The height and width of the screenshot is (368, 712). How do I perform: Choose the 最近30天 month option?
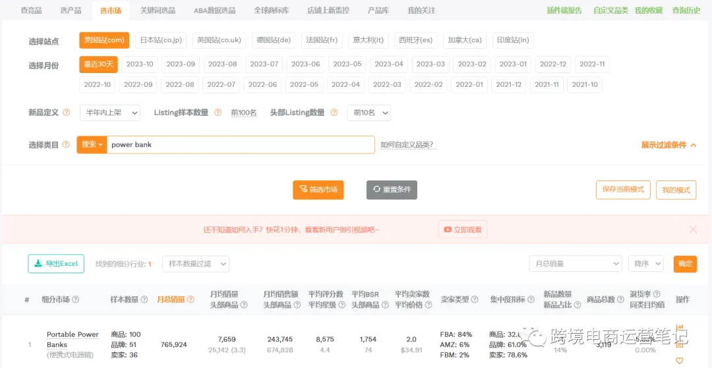coord(98,65)
